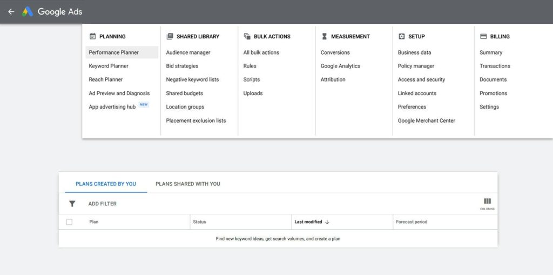Open Google Merchant Center
This screenshot has width=553, height=275.
point(427,120)
